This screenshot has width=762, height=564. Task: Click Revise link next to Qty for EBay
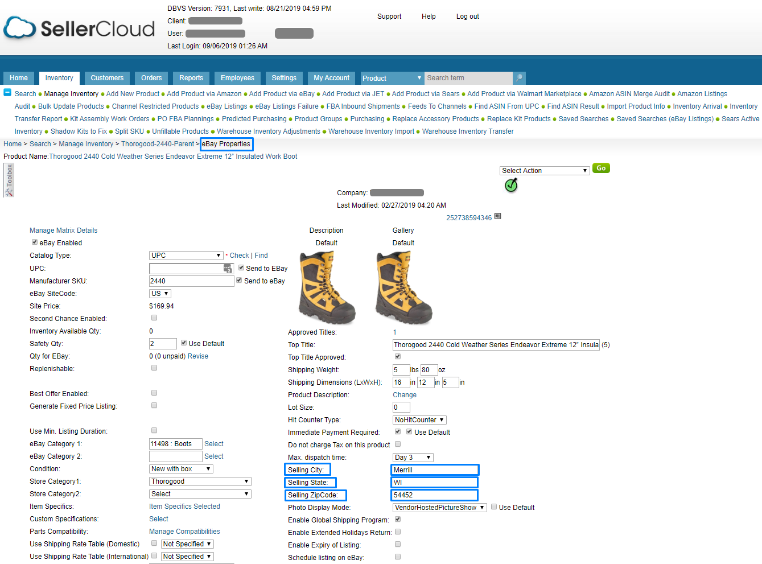click(198, 356)
